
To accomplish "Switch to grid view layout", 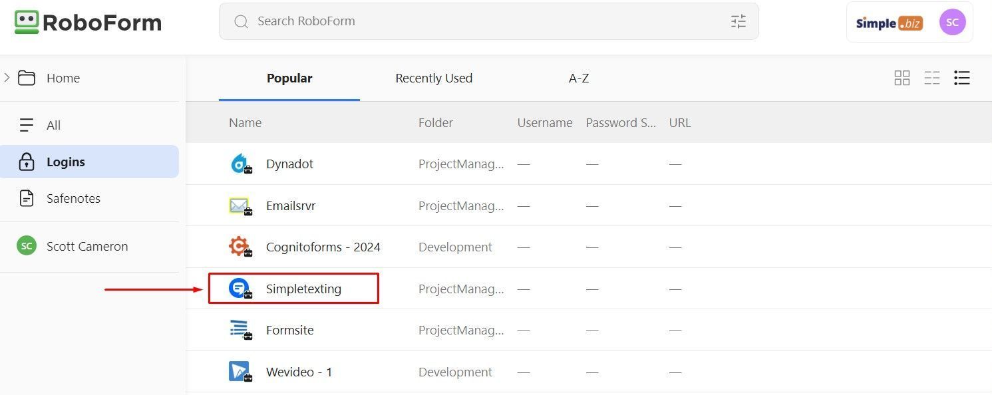I will click(902, 78).
